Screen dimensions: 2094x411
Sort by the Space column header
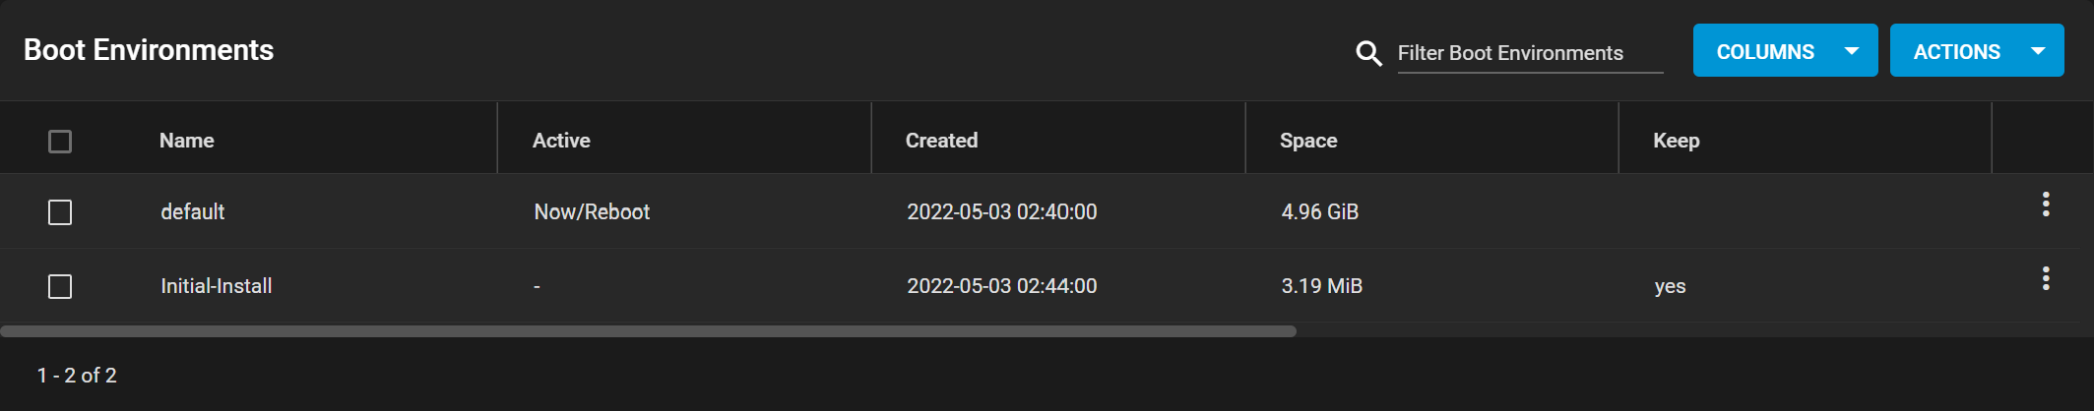(x=1308, y=141)
